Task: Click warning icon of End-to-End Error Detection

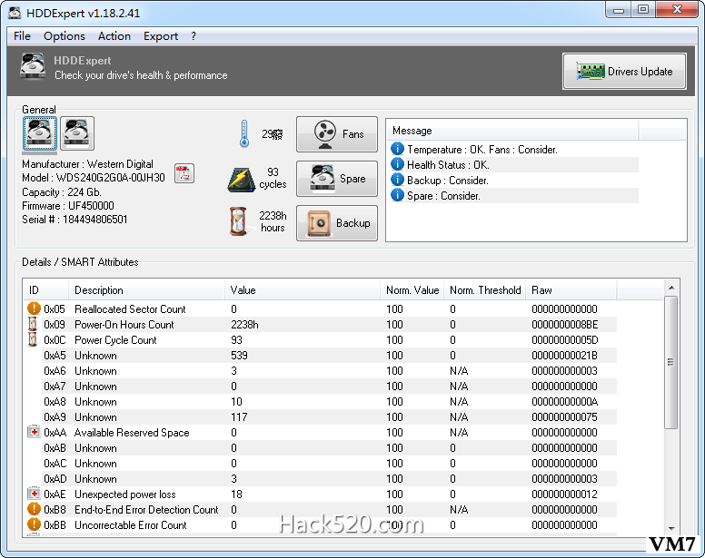Action: tap(34, 509)
